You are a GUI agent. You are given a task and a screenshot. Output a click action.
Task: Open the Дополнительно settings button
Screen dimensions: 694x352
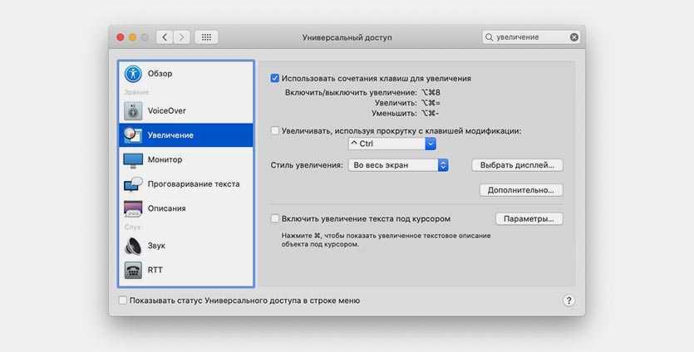(521, 190)
